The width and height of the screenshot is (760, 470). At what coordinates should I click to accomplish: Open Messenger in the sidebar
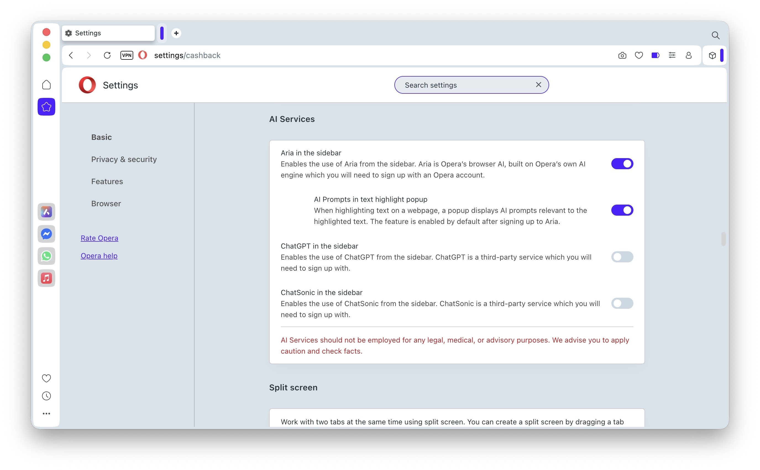[46, 234]
